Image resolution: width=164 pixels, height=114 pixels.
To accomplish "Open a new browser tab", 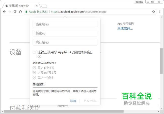I will pyautogui.click(x=44, y=6).
